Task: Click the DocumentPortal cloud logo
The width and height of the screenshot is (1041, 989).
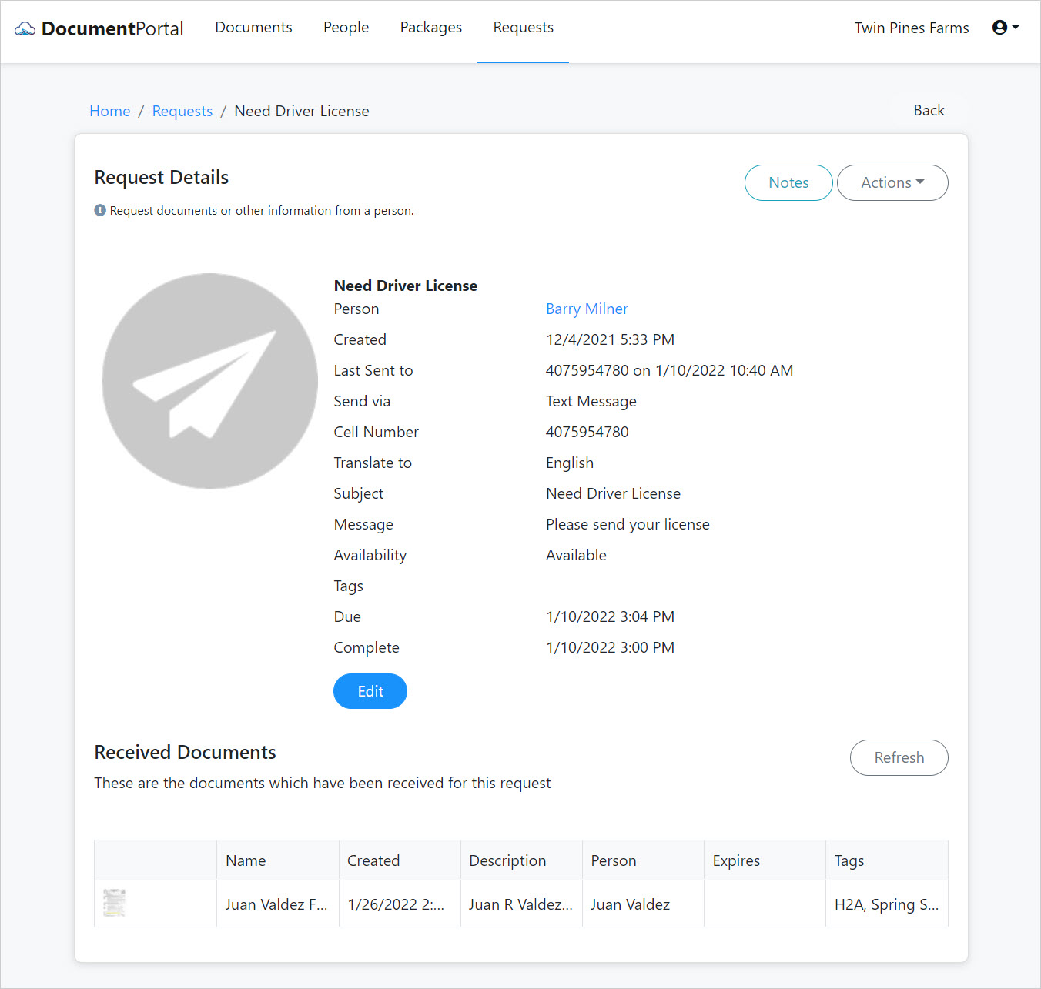Action: click(24, 28)
